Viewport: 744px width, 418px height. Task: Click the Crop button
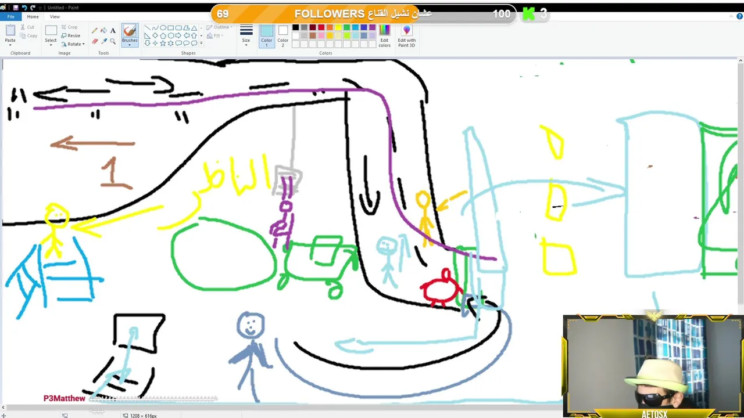point(69,27)
